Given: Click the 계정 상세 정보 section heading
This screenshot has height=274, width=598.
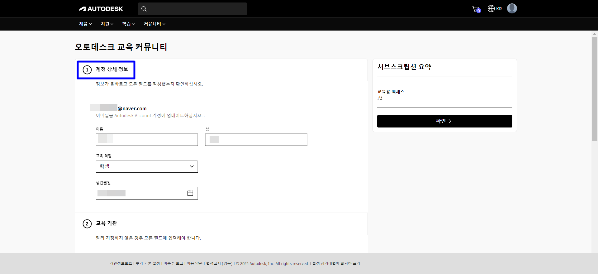Looking at the screenshot, I should pyautogui.click(x=112, y=69).
